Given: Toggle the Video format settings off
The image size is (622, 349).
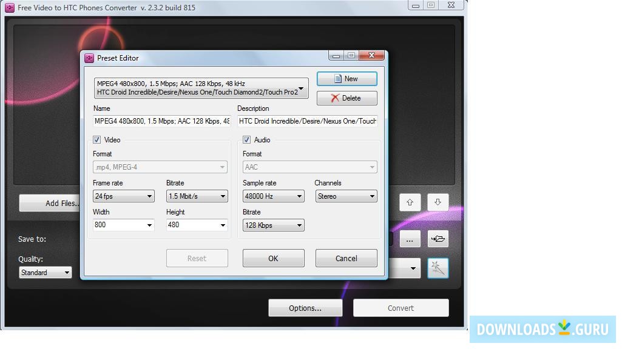Looking at the screenshot, I should coord(96,139).
